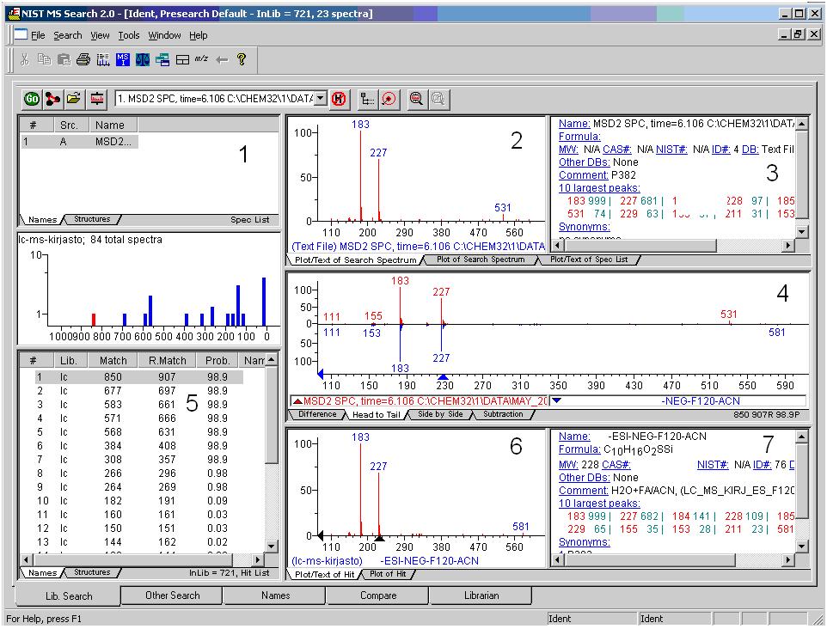Click the magnifying glass spectrum icon

pyautogui.click(x=416, y=99)
